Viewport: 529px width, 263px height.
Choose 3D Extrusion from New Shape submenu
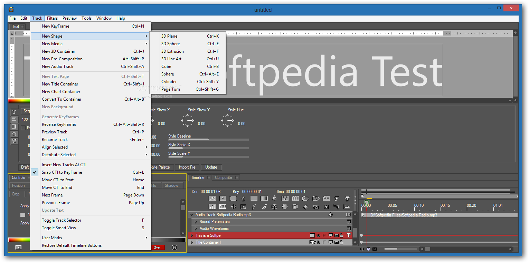[188, 51]
